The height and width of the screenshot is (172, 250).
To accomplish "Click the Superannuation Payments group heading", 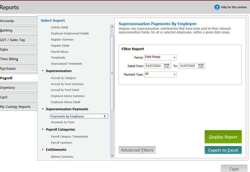I will tap(67, 109).
